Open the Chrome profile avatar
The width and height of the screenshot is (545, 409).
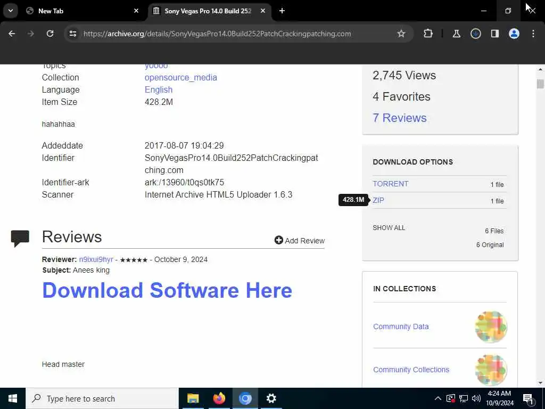point(514,34)
